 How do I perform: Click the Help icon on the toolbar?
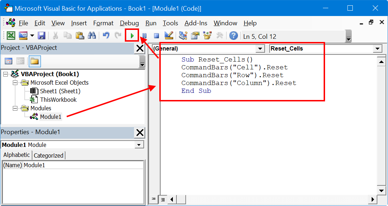click(233, 36)
